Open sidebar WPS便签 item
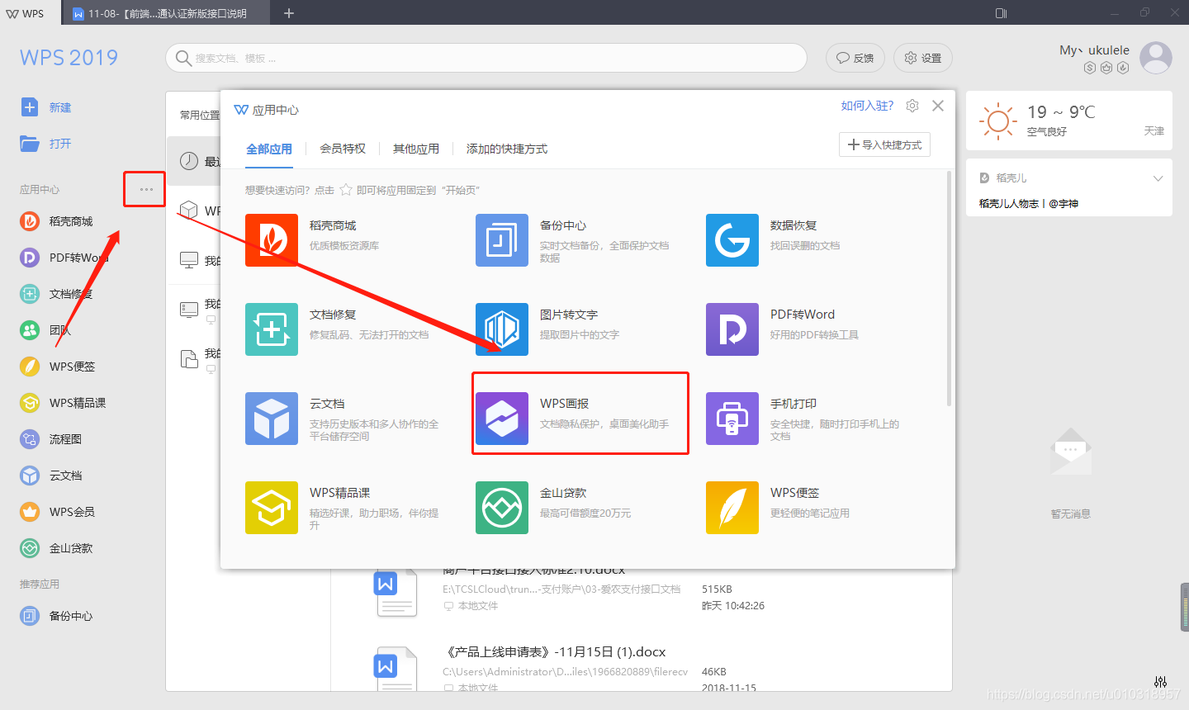 [58, 367]
